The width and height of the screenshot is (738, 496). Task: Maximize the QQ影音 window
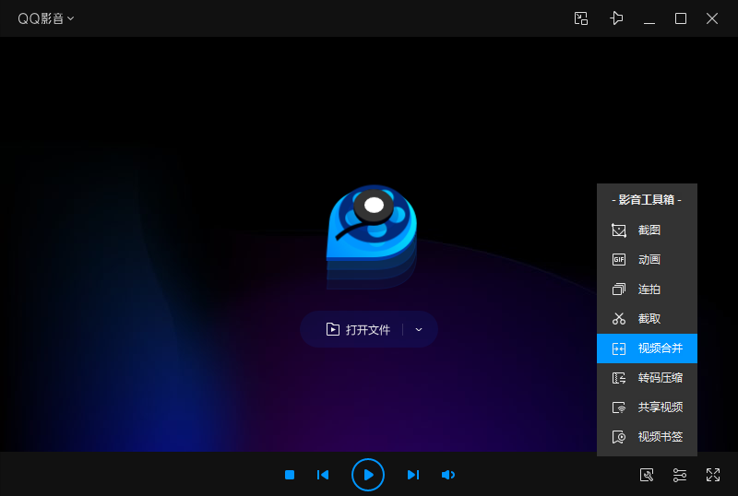click(681, 18)
